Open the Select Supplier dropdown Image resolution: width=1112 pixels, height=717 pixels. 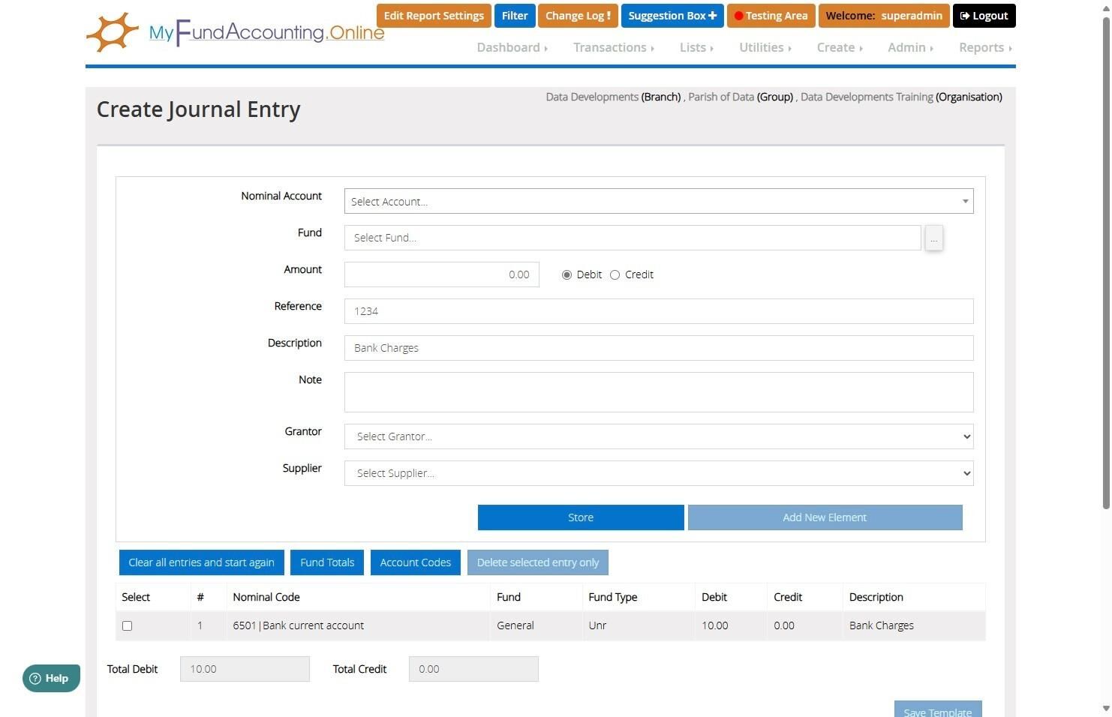click(x=659, y=473)
